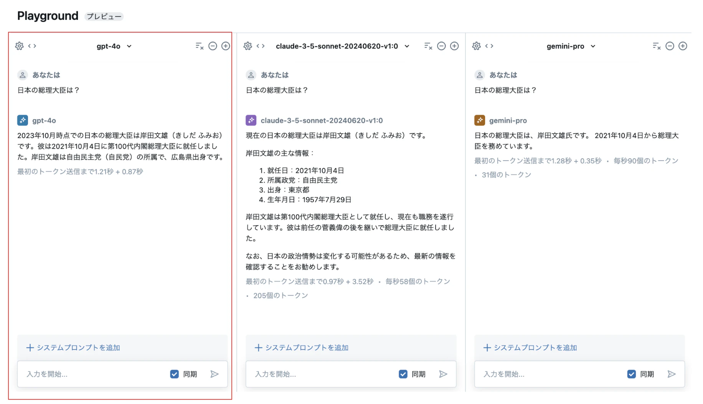Viewport: 703px width, 404px height.
Task: Open settings gear in gemini-pro panel
Action: pyautogui.click(x=477, y=46)
